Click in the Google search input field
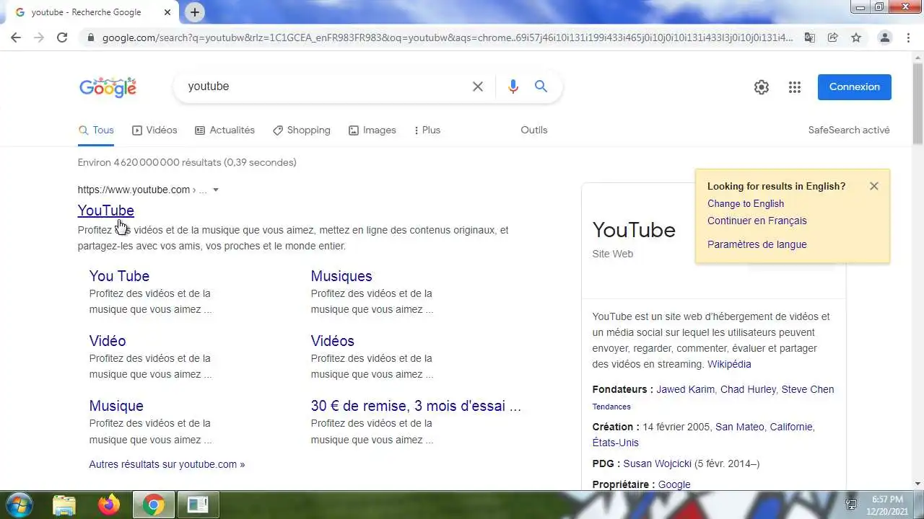 click(325, 86)
